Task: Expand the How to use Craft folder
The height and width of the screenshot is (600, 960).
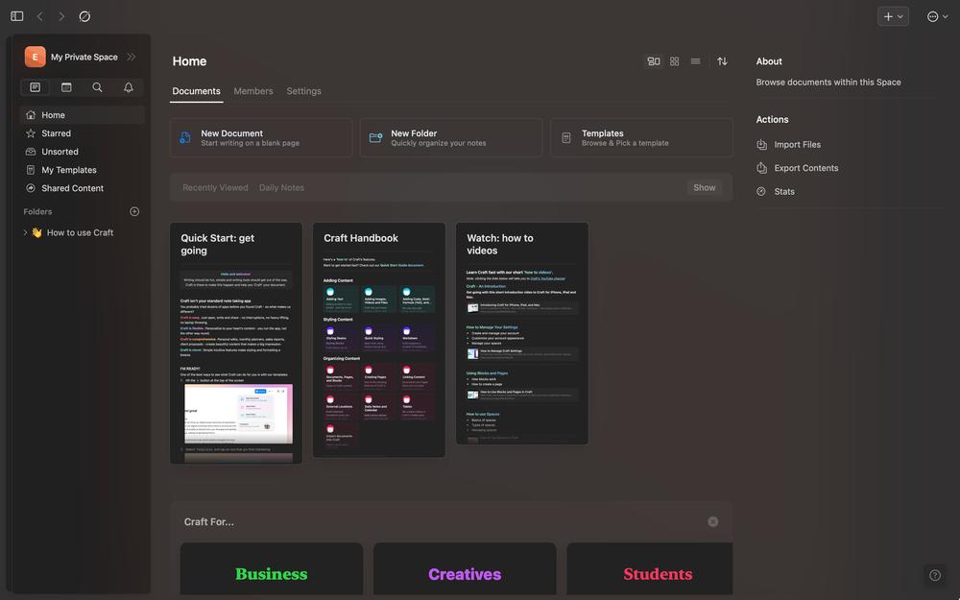Action: (25, 232)
